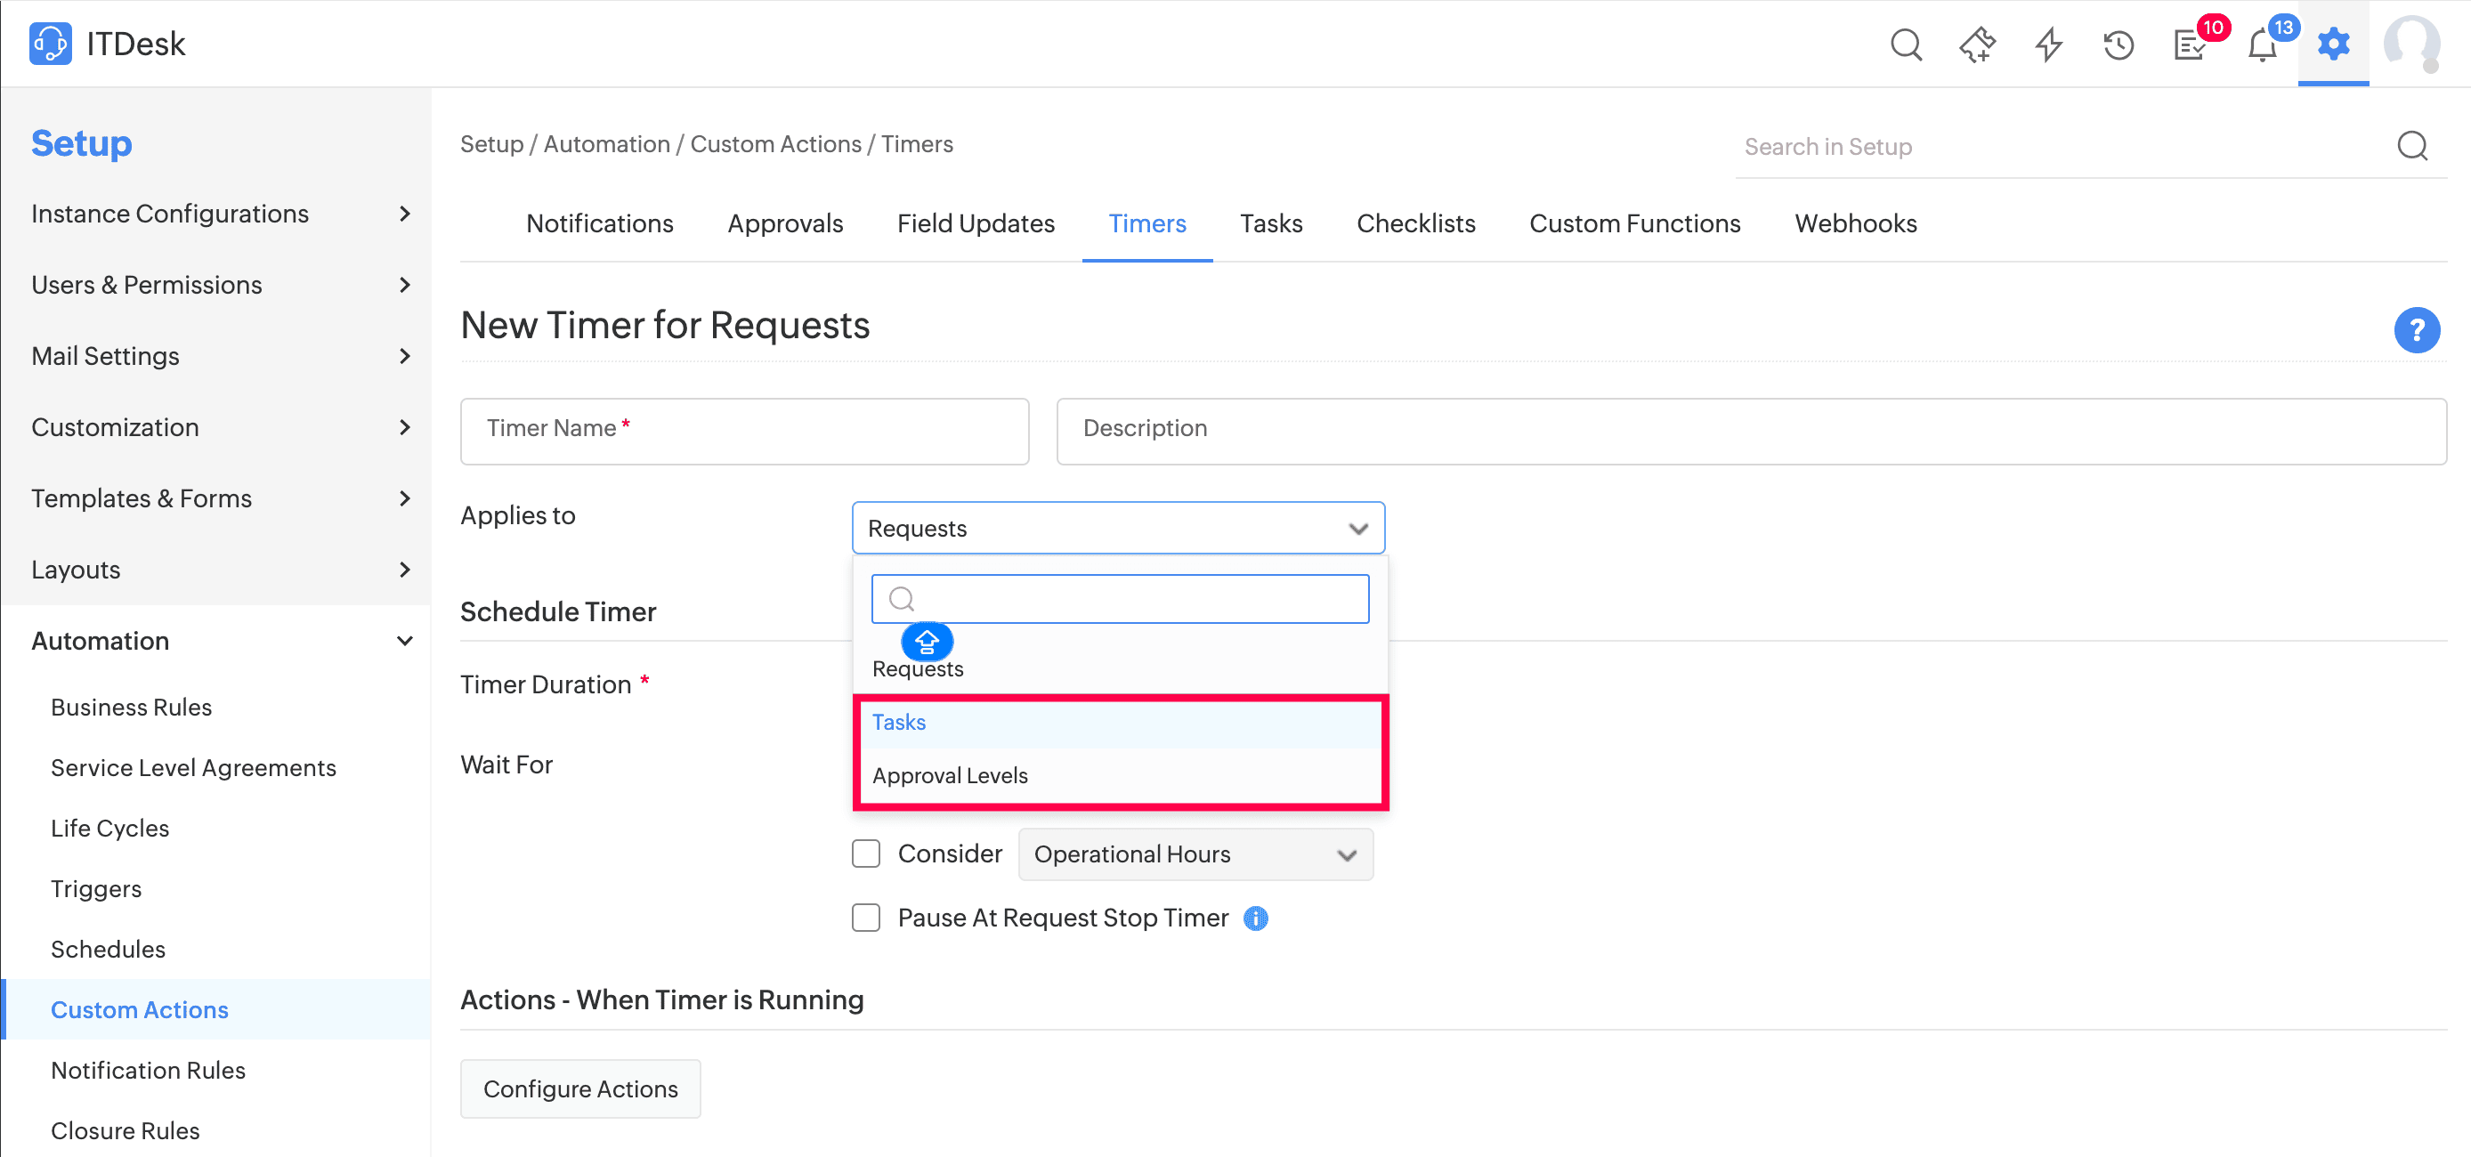Viewport: 2471px width, 1157px height.
Task: Switch to the Webhooks tab
Action: [1854, 223]
